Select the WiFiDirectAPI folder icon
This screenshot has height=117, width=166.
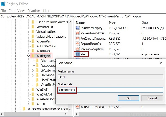click(x=33, y=46)
